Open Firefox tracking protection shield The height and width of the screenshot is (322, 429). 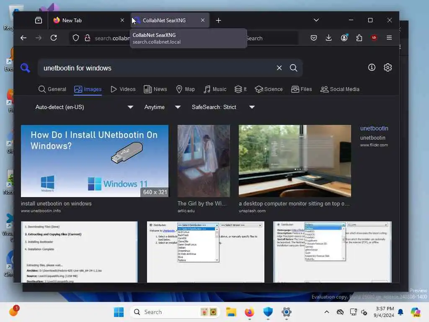76,38
